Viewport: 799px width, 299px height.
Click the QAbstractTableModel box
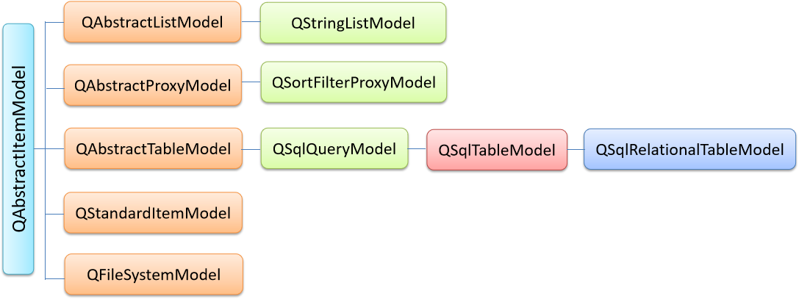(x=153, y=148)
